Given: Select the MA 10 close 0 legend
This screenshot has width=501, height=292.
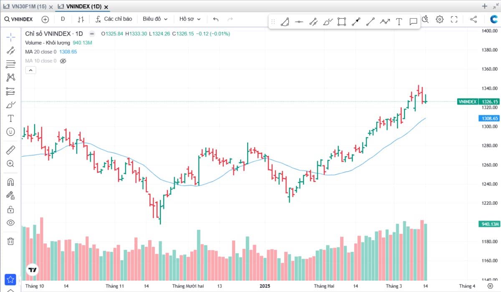Looking at the screenshot, I should click(41, 61).
